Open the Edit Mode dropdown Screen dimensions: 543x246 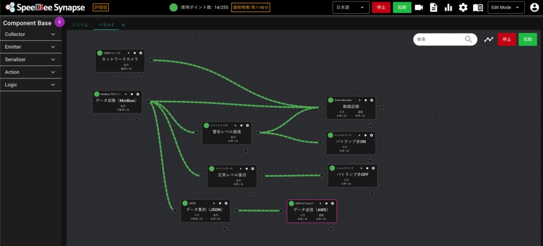click(x=506, y=7)
